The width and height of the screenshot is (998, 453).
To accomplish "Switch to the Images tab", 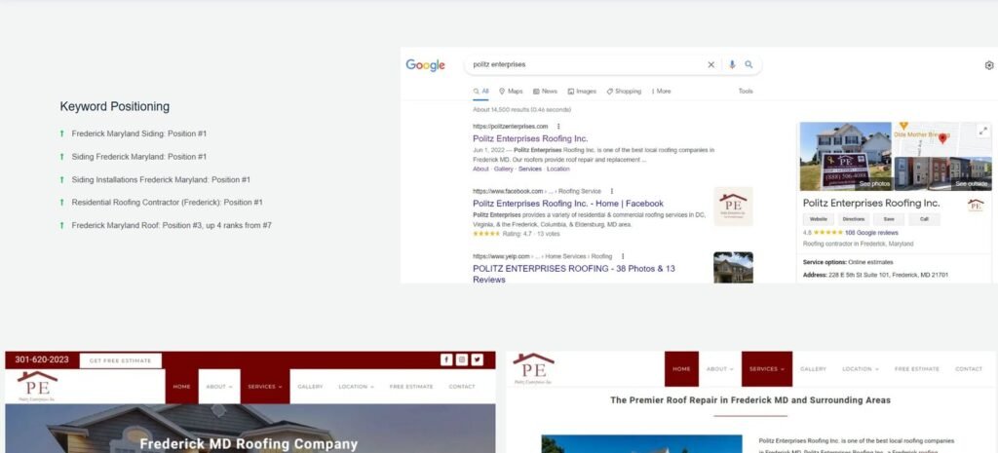I will (x=582, y=91).
